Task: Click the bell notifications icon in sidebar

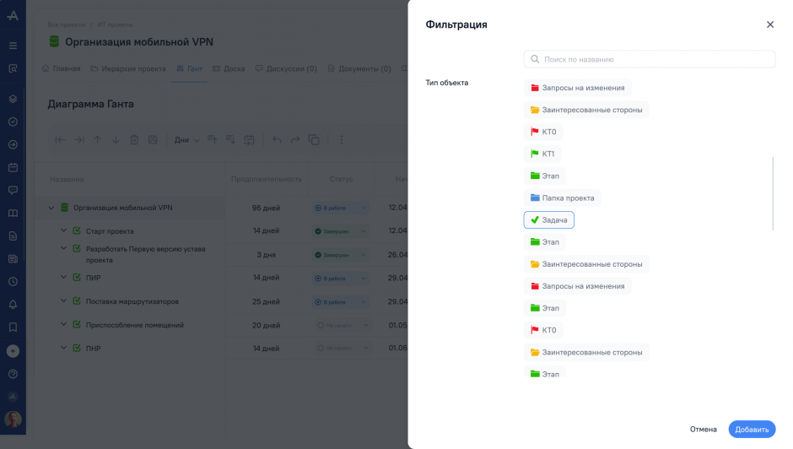Action: pyautogui.click(x=13, y=304)
